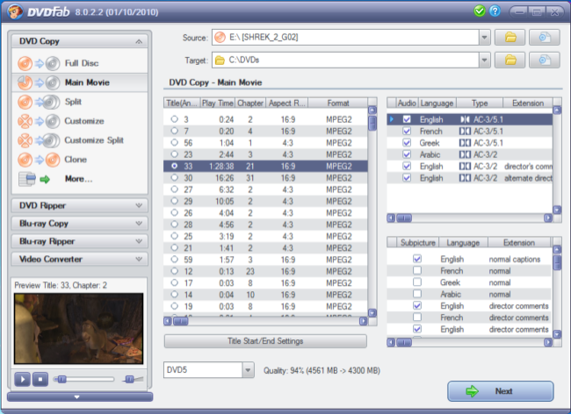Choose the Split copy mode icon
Image resolution: width=571 pixels, height=414 pixels.
coord(38,102)
